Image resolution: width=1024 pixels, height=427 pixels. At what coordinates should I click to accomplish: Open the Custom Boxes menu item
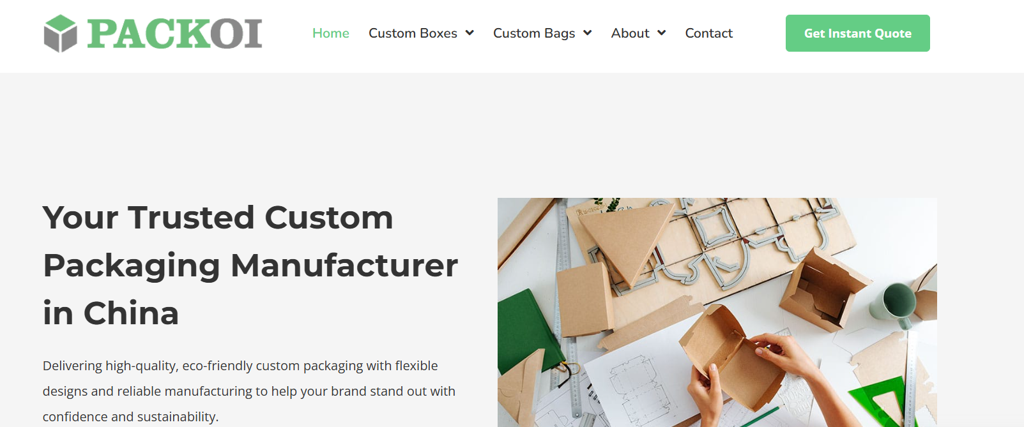pos(413,33)
